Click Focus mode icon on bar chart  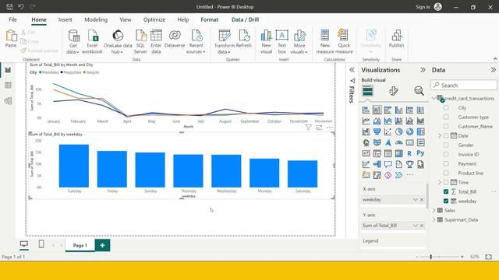click(x=319, y=128)
